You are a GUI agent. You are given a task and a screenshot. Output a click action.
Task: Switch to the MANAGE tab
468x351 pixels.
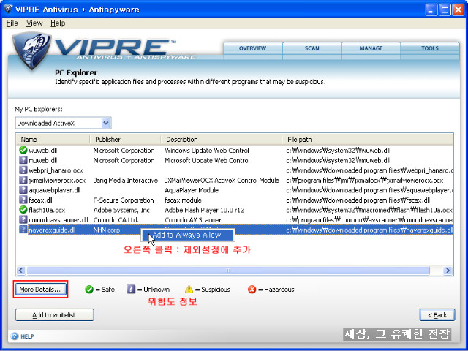[371, 48]
